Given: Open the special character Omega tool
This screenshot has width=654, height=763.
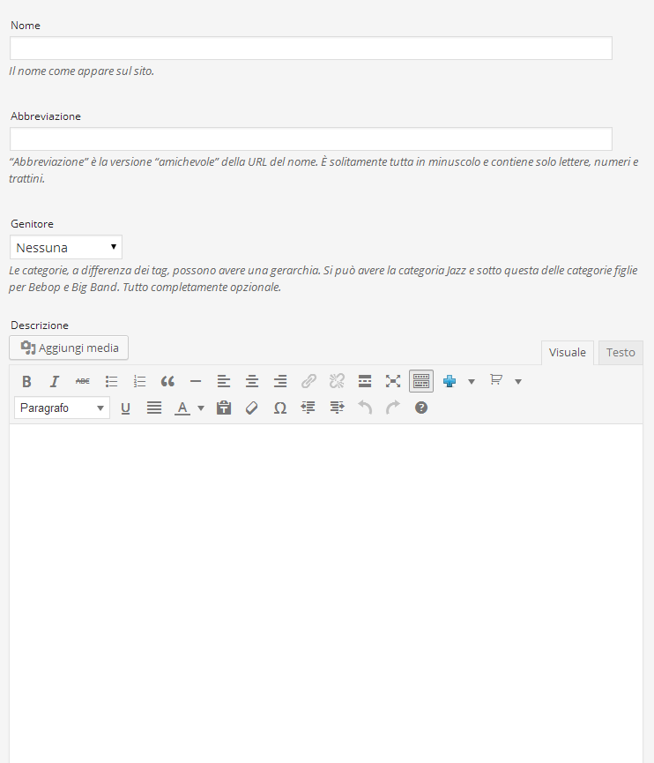Looking at the screenshot, I should point(280,408).
